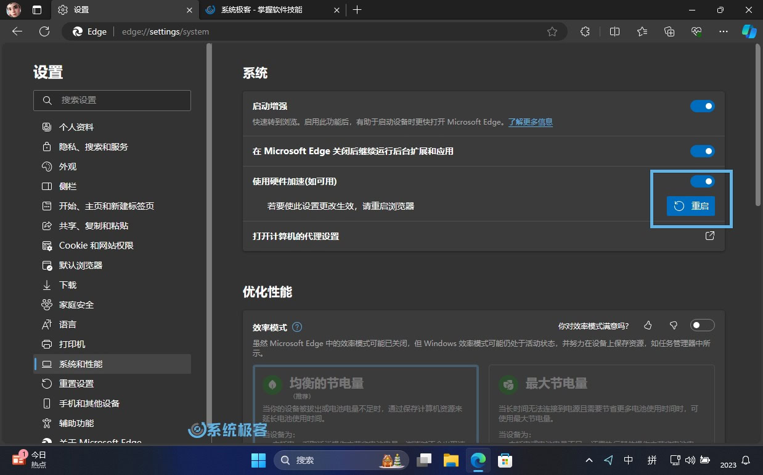Expand hidden system tray icons
Screen dimensions: 763x475
(x=589, y=460)
